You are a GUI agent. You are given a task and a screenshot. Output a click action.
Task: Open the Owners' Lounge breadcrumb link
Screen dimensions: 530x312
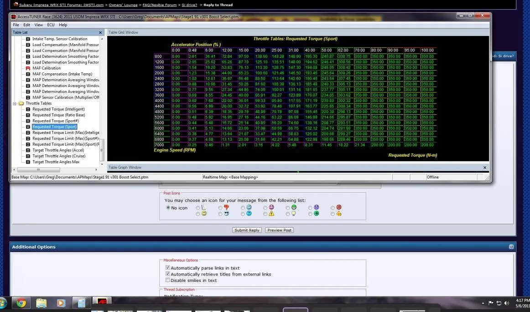[x=123, y=5]
